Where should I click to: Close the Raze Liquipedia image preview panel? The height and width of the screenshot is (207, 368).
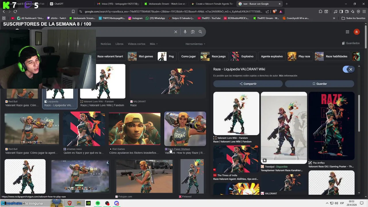(350, 69)
